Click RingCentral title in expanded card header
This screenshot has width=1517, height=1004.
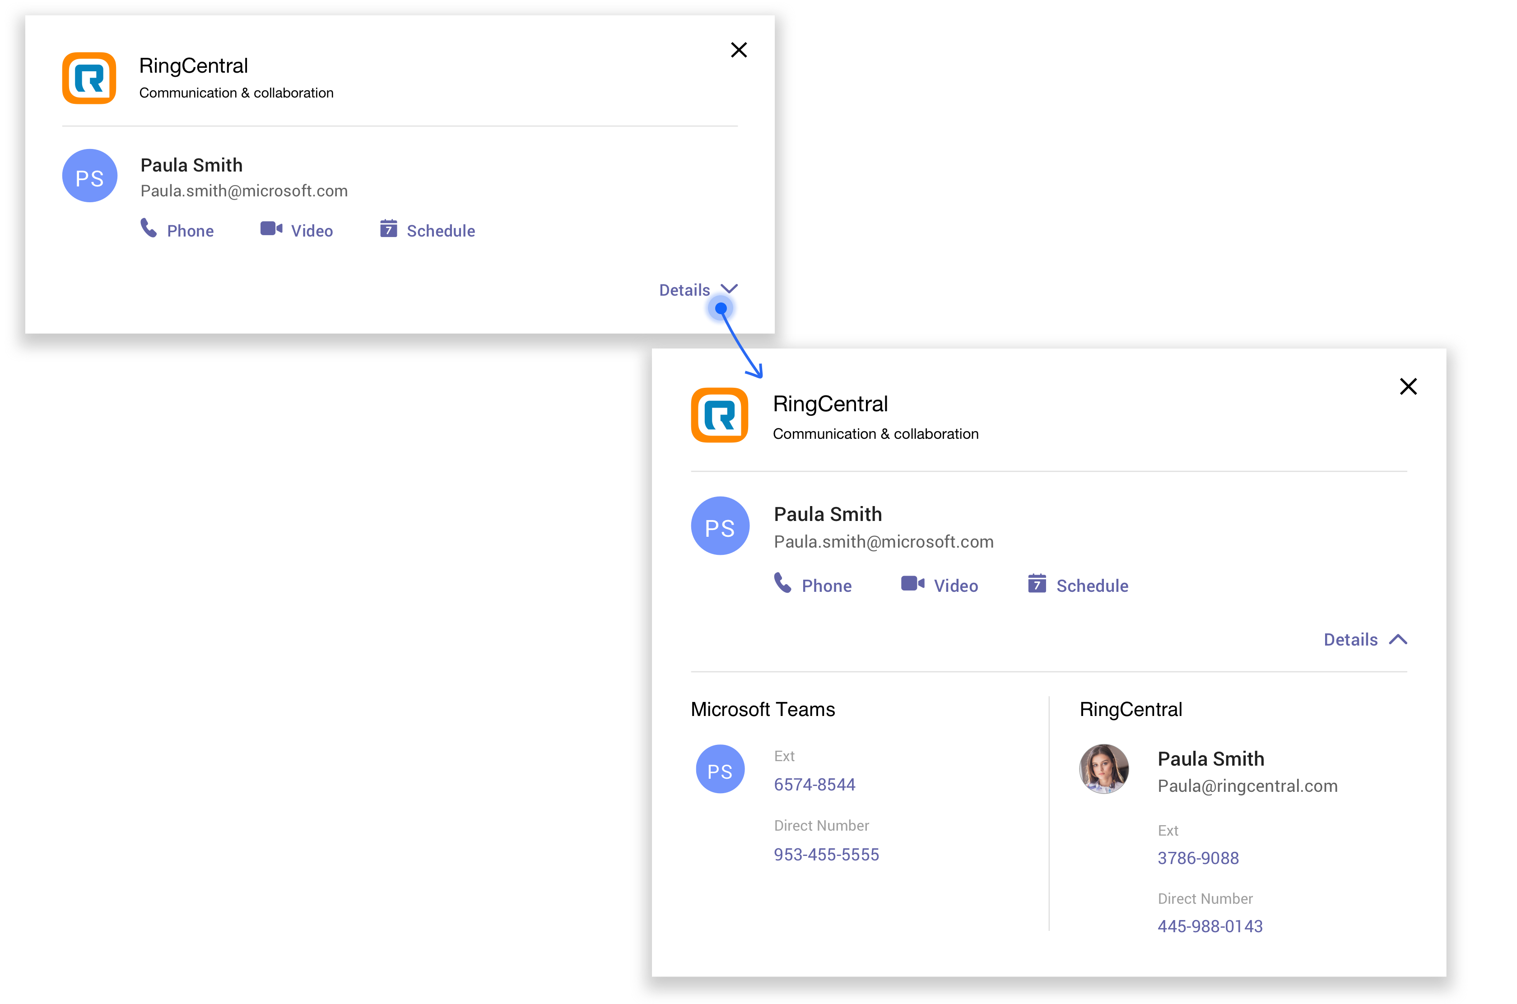pyautogui.click(x=830, y=404)
